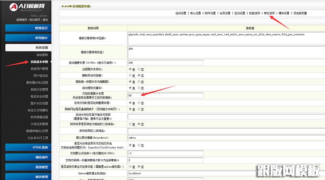
Task: Expand the 常用操作 sidebar section
Action: (x=28, y=38)
